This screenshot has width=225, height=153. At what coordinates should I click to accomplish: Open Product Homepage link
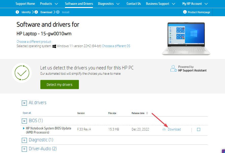tap(199, 12)
